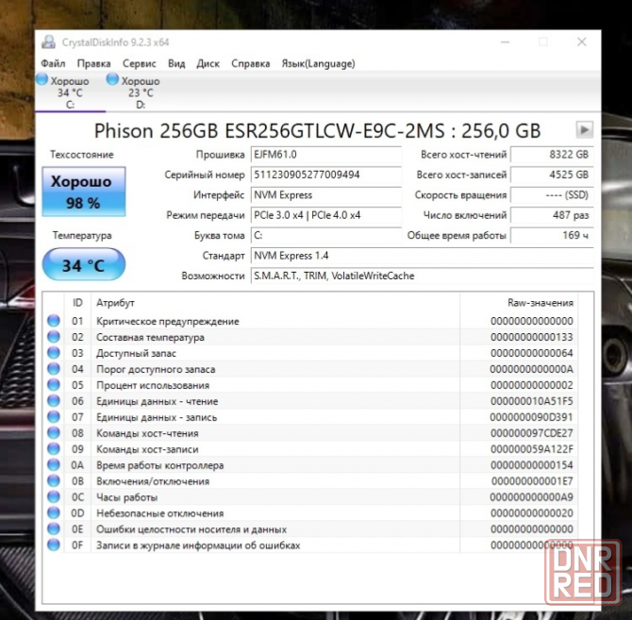Viewport: 632px width, 620px height.
Task: Select row Доступный запас
Action: 310,353
